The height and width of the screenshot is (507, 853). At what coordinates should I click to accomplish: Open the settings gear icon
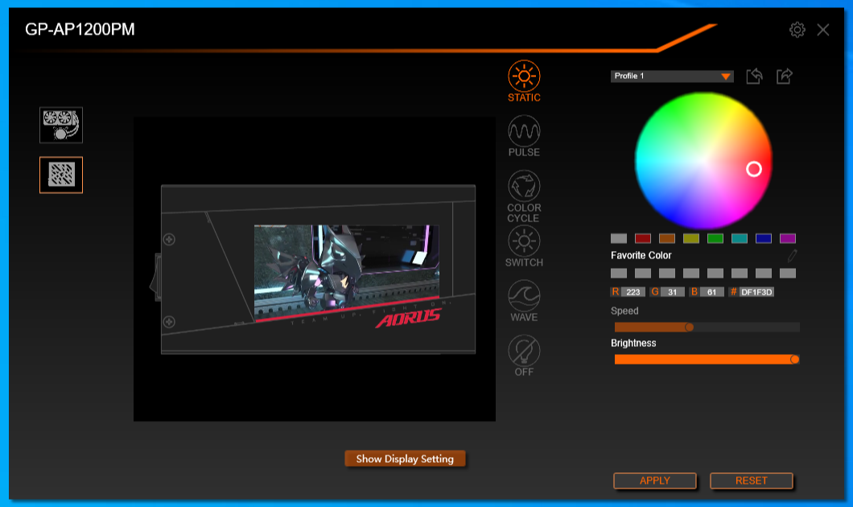(797, 30)
